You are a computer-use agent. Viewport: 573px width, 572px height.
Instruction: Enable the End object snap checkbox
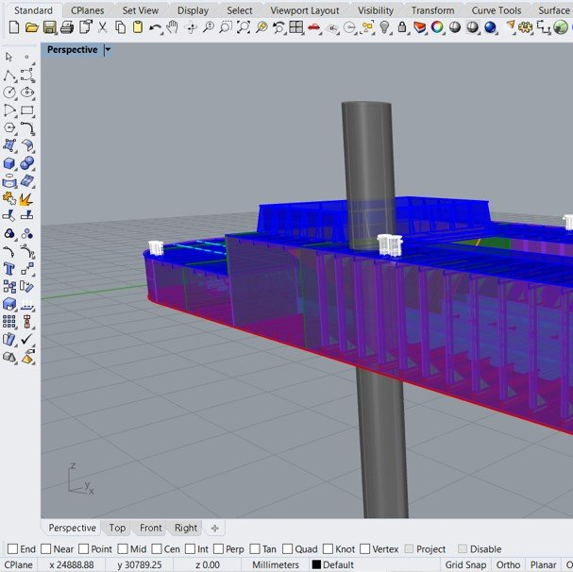pyautogui.click(x=12, y=549)
